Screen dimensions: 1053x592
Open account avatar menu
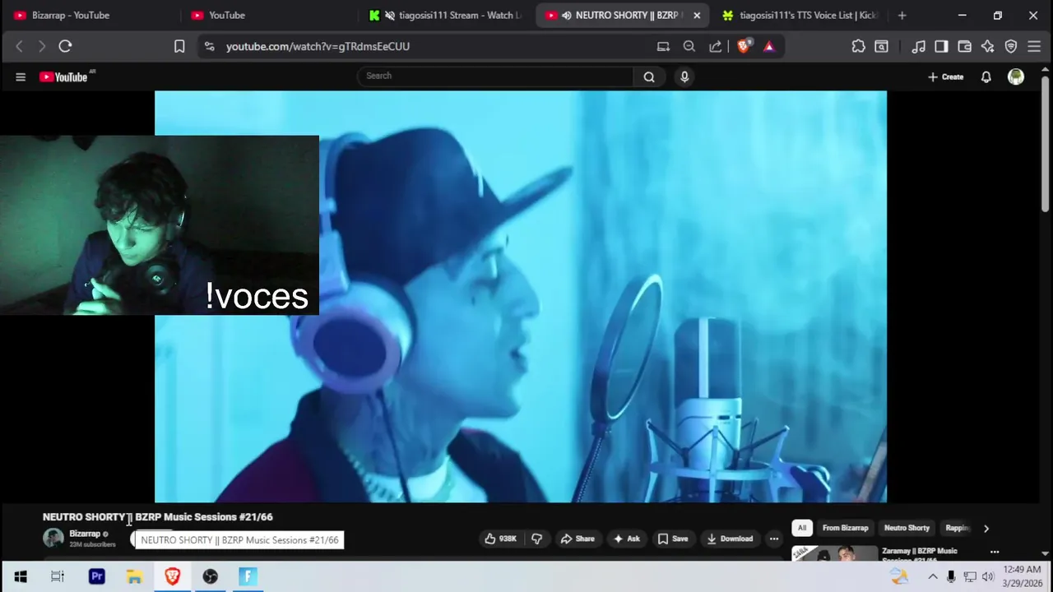click(x=1016, y=76)
